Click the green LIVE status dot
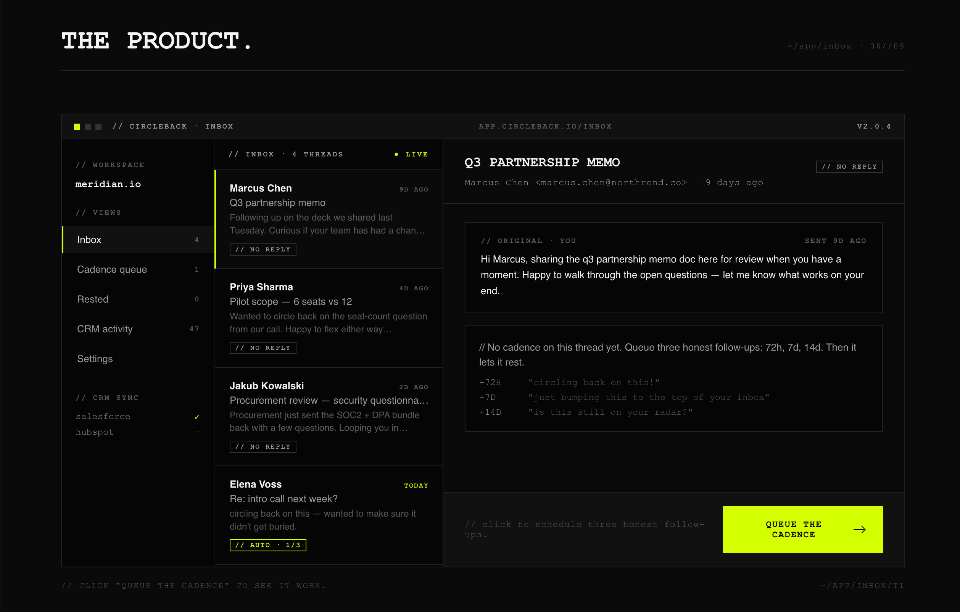 (396, 154)
